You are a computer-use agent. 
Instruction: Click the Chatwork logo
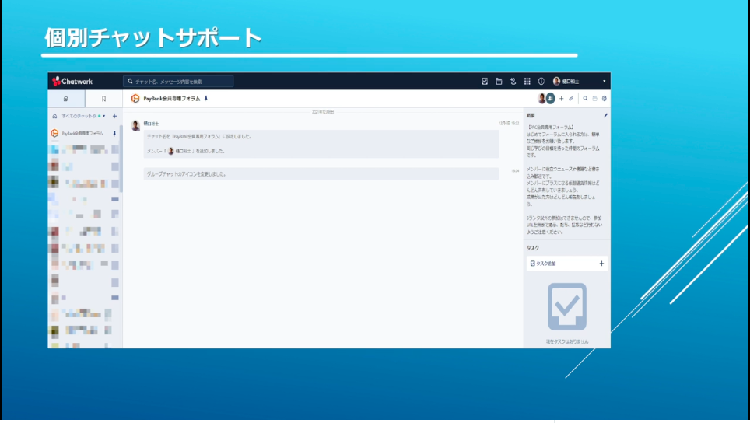click(72, 81)
